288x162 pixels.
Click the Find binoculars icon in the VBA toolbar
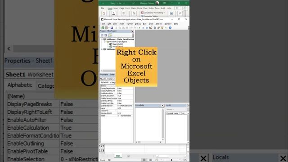(x=127, y=28)
